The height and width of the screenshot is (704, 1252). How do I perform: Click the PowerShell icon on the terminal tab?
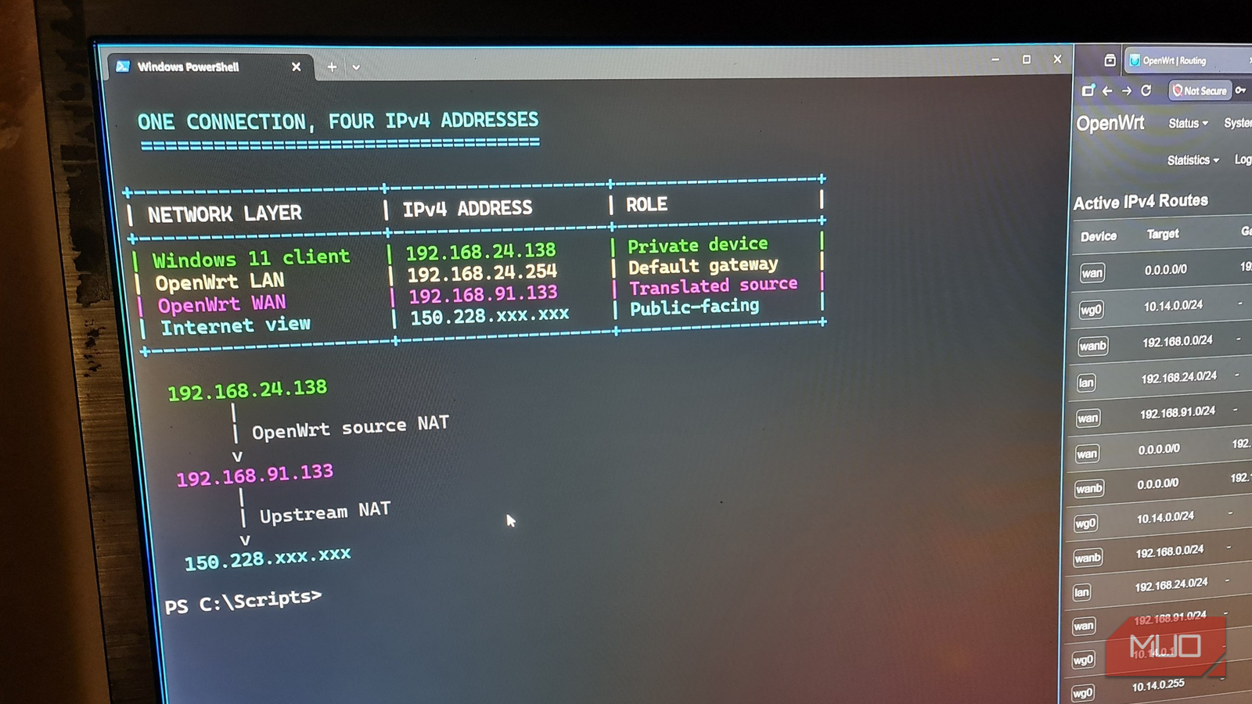[123, 66]
